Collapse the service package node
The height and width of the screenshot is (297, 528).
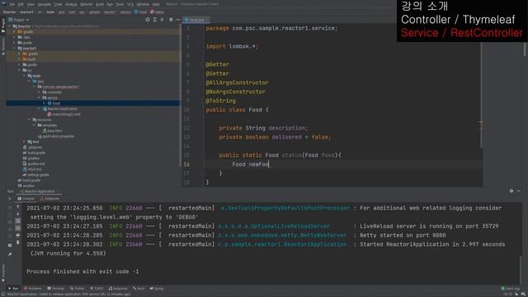click(39, 97)
